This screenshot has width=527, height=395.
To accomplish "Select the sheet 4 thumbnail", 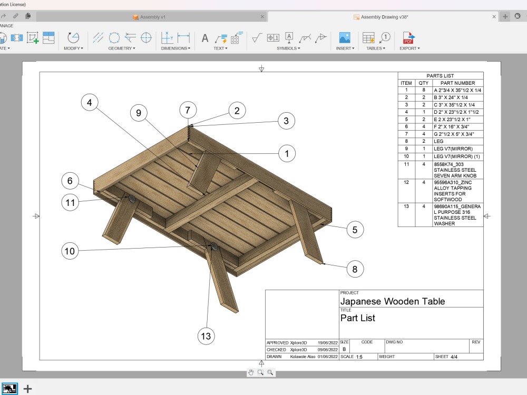I will [9, 389].
